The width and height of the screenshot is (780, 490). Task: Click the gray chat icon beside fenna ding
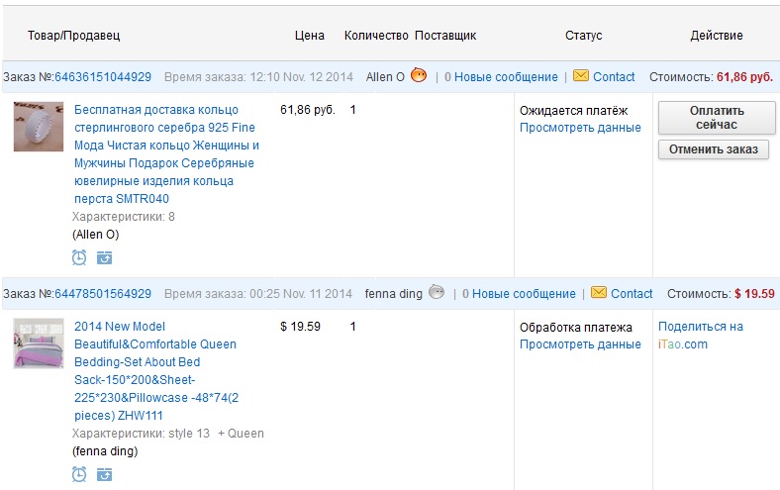[437, 292]
